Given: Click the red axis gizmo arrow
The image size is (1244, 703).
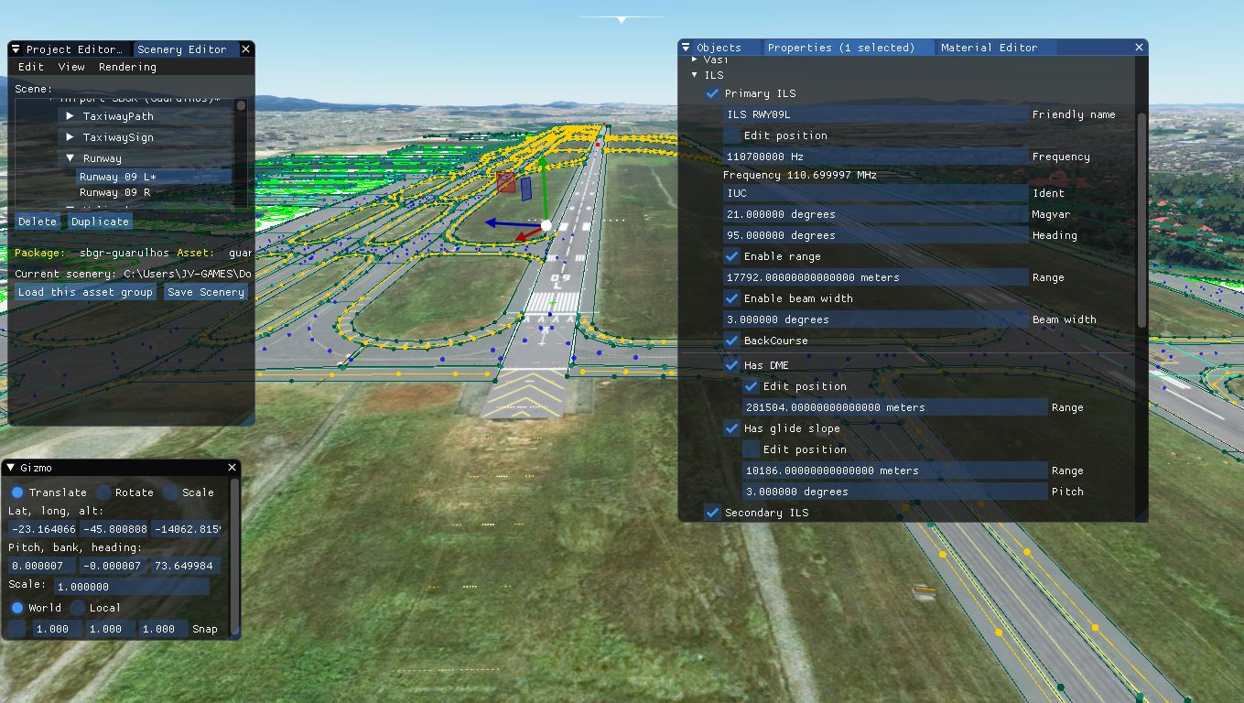Looking at the screenshot, I should [524, 236].
